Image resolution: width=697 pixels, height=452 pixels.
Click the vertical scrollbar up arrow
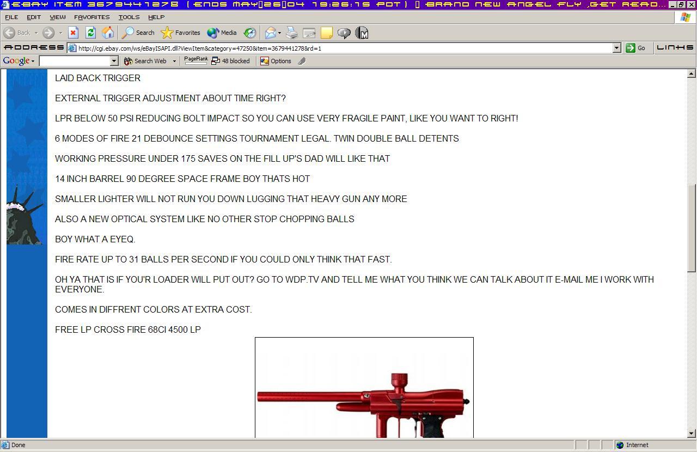pos(692,74)
